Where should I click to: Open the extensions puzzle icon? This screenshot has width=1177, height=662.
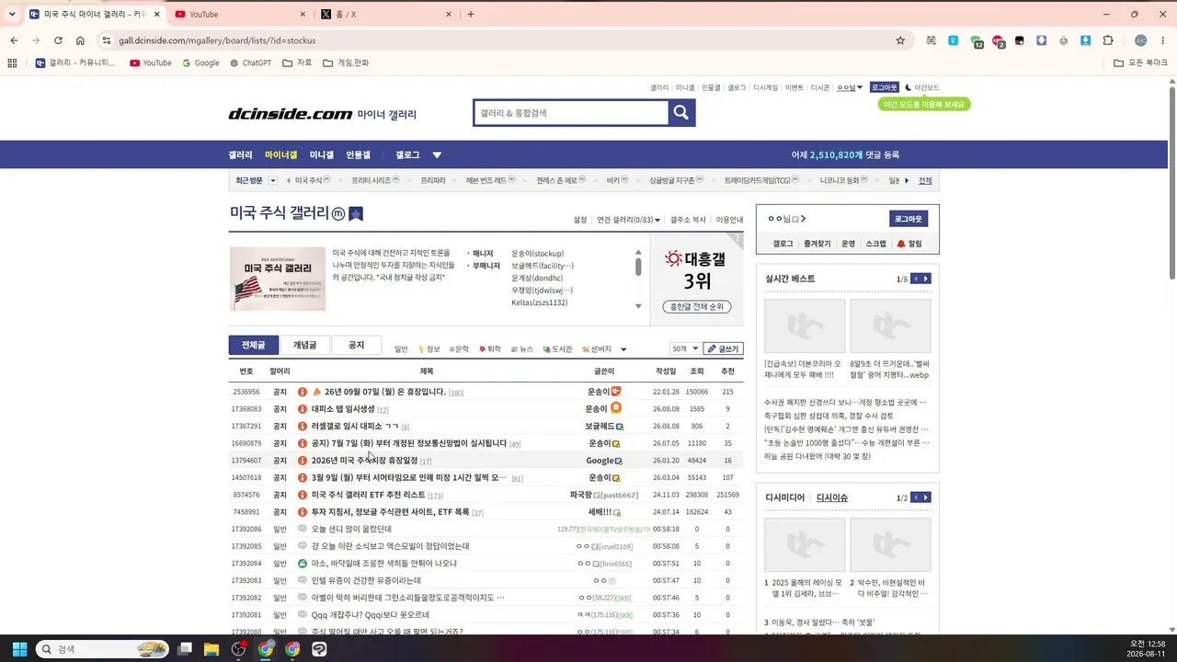[1108, 40]
